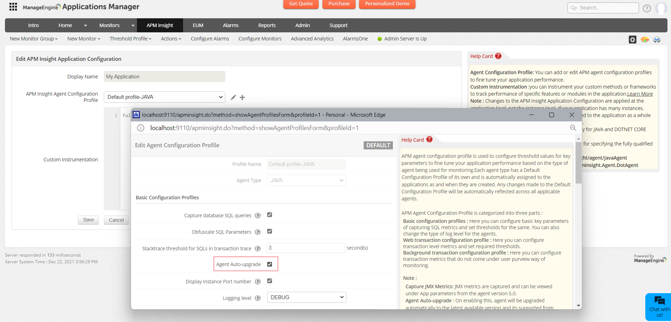671x322 pixels.
Task: Add a new agent profile with plus icon
Action: pyautogui.click(x=242, y=97)
